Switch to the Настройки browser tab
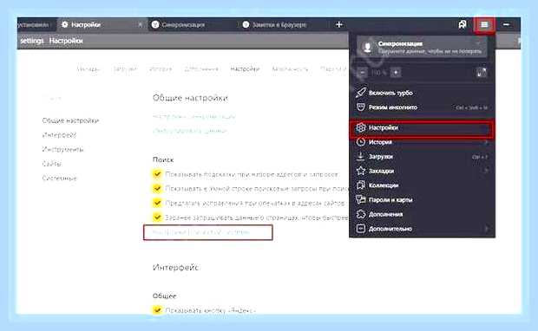The width and height of the screenshot is (538, 331). click(102, 24)
